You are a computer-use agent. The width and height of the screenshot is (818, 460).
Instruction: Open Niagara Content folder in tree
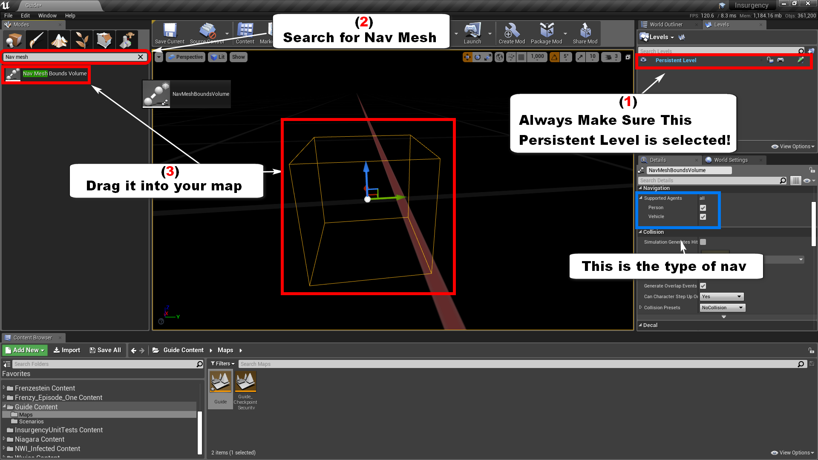pyautogui.click(x=39, y=440)
